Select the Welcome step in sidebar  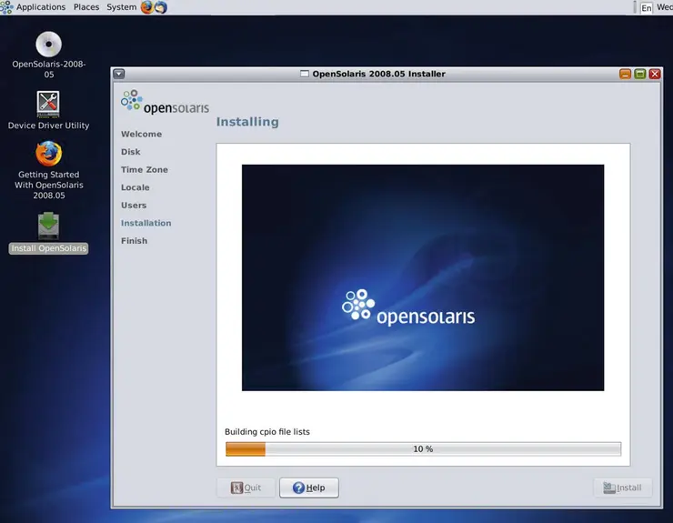click(141, 135)
